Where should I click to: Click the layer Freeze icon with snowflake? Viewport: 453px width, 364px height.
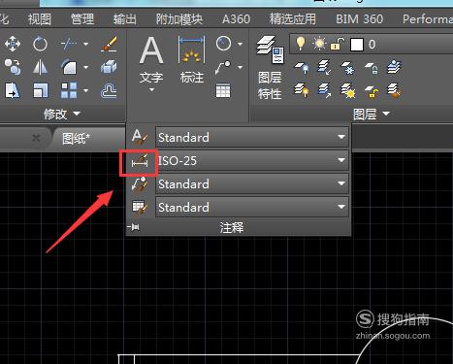347,68
